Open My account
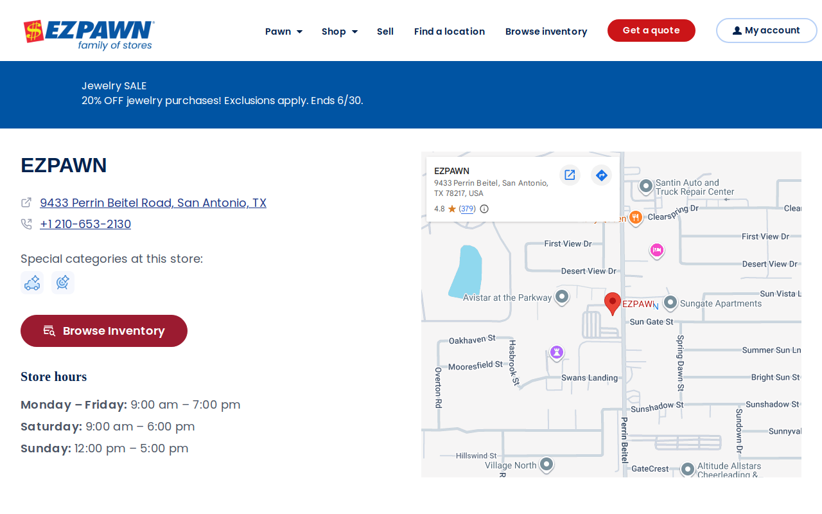 [x=766, y=30]
